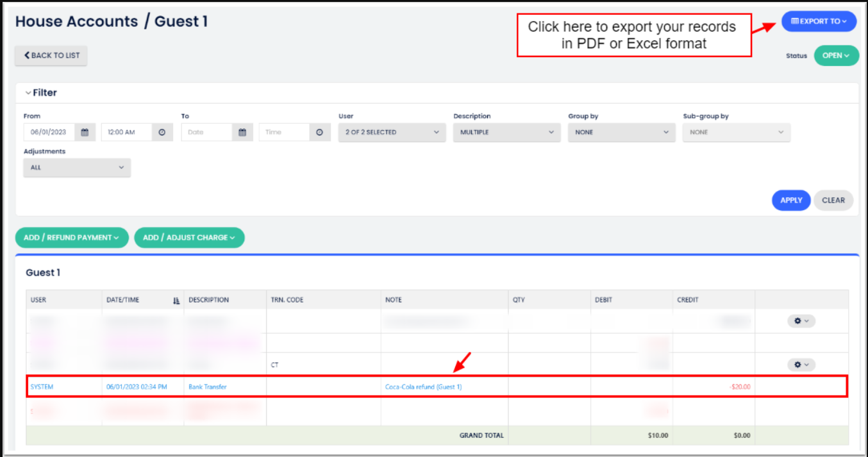
Task: Sort by the Date/Time column icon
Action: (x=176, y=300)
